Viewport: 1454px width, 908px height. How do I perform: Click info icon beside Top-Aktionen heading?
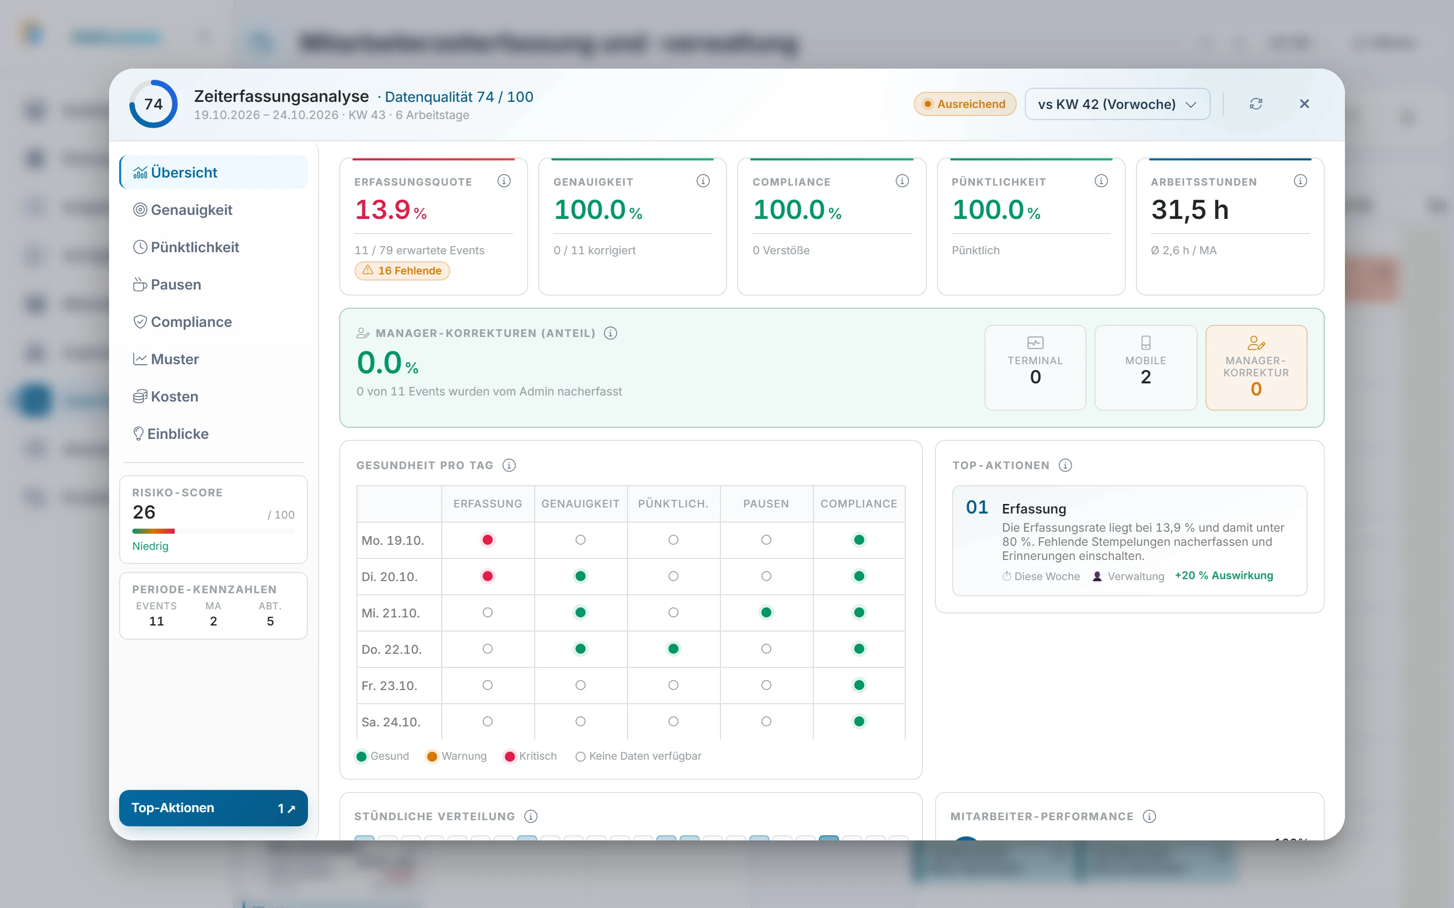(x=1065, y=466)
